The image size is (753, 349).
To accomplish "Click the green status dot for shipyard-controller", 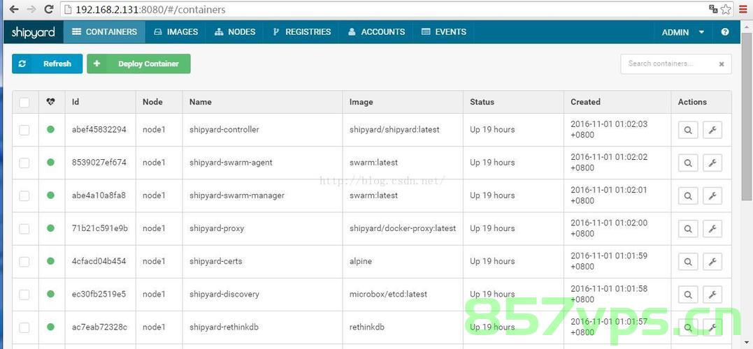I will (x=50, y=129).
